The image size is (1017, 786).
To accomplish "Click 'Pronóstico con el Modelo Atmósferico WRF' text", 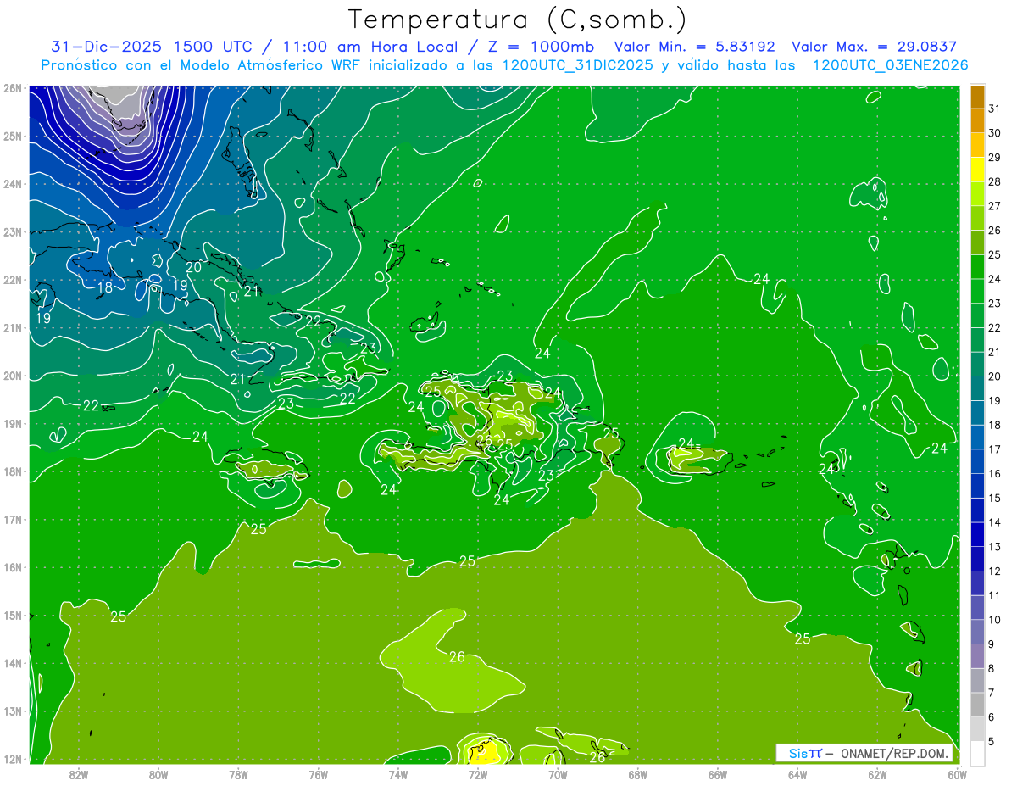I will pyautogui.click(x=203, y=65).
